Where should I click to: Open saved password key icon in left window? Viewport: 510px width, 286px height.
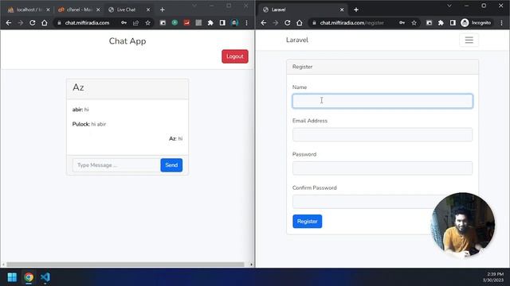pyautogui.click(x=124, y=23)
